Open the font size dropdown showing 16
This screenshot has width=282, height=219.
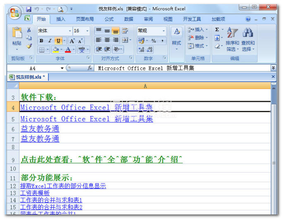click(x=87, y=31)
